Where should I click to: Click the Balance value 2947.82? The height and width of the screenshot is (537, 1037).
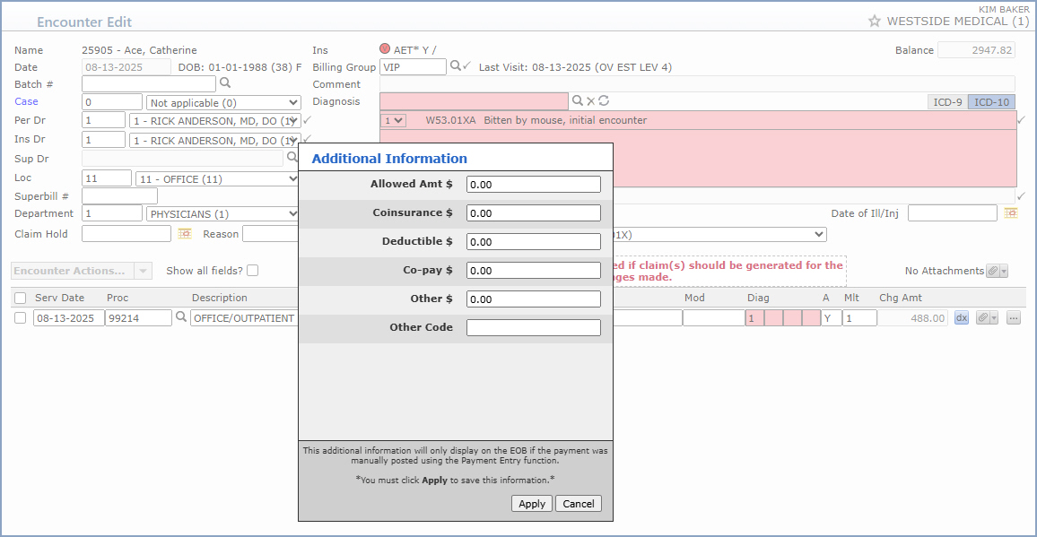(x=977, y=50)
